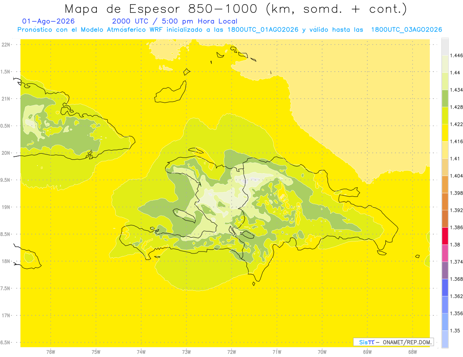Select the date label '01-Ago-2026'
Image resolution: width=463 pixels, height=357 pixels.
click(x=49, y=22)
